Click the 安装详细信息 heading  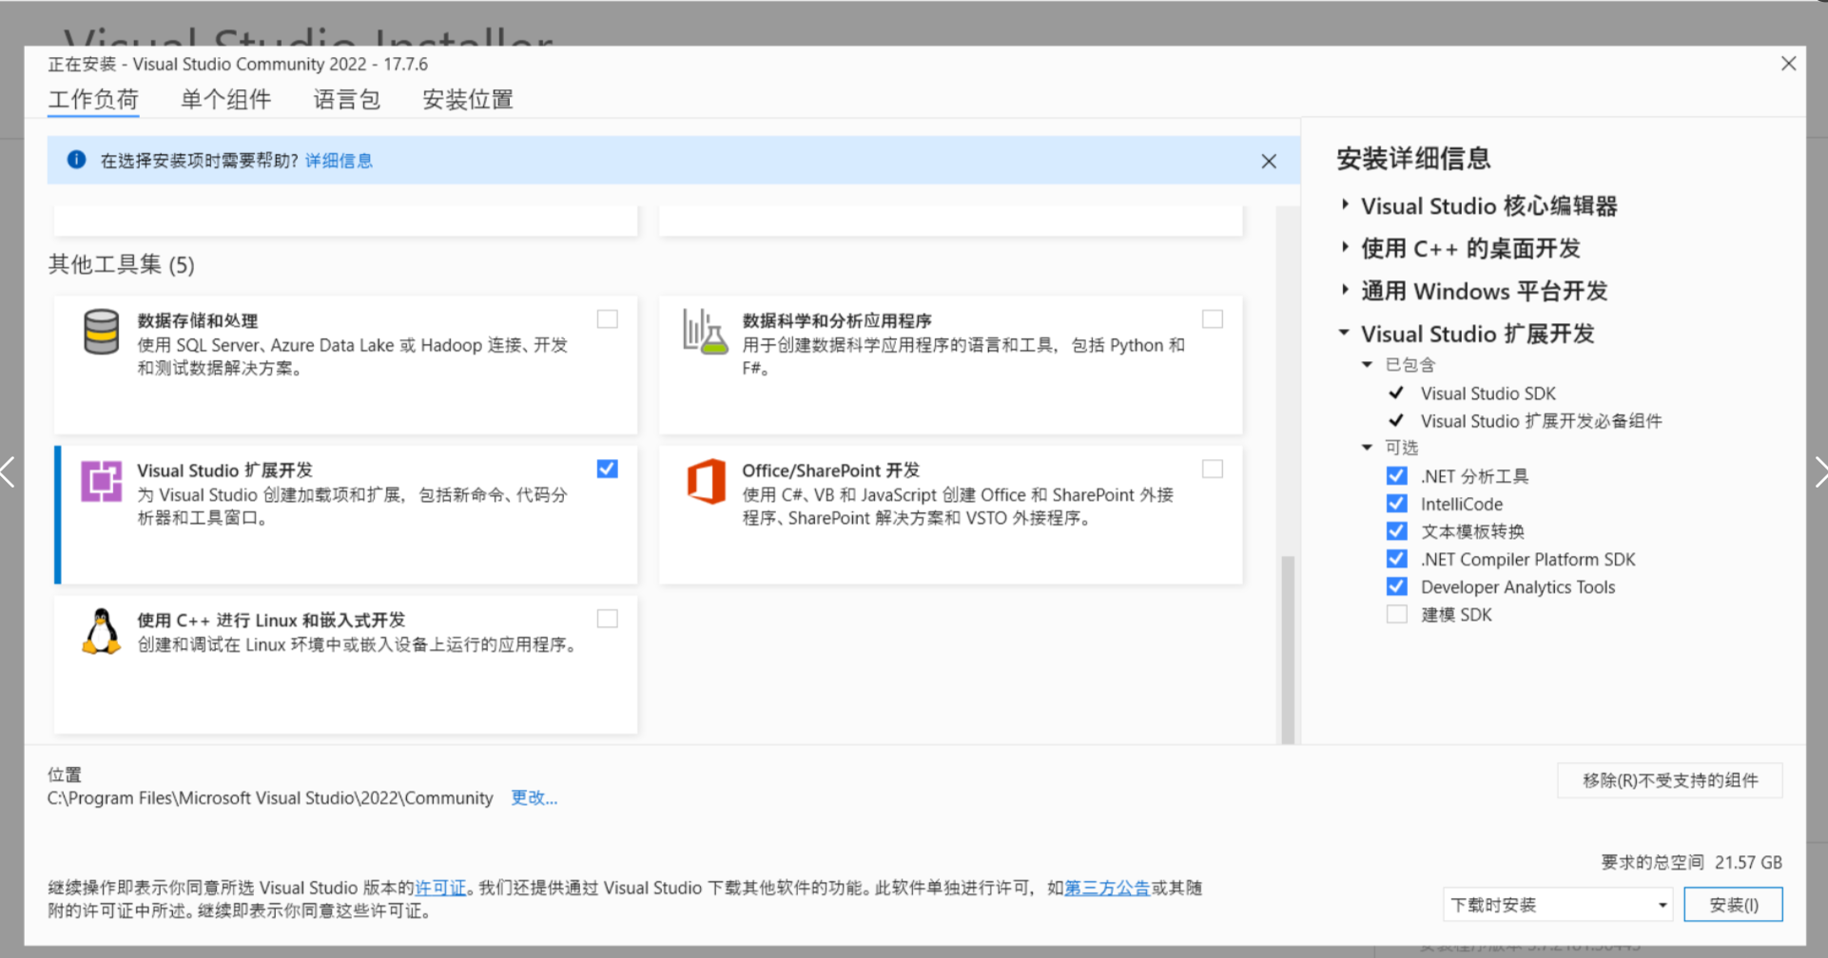point(1413,159)
